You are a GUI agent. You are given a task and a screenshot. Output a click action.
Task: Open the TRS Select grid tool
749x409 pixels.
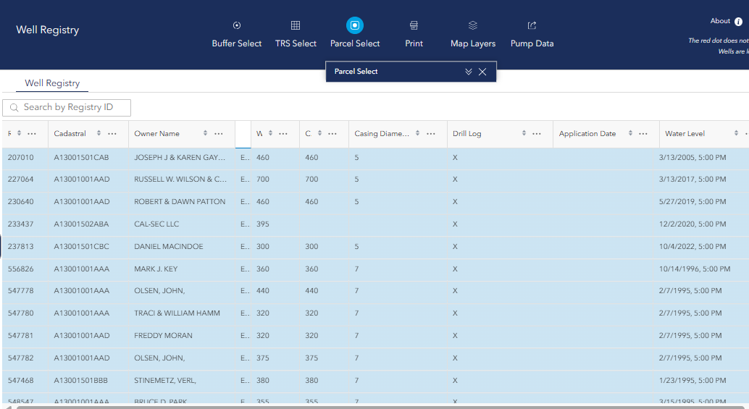[296, 26]
